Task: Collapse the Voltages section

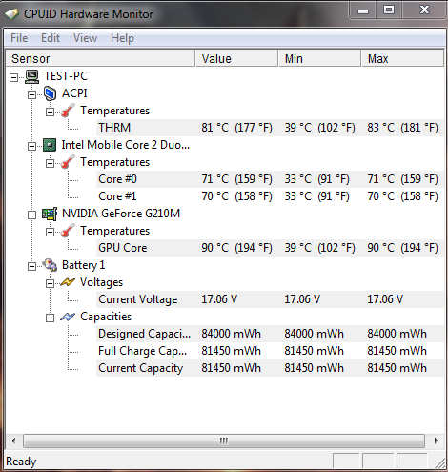Action: pyautogui.click(x=50, y=283)
